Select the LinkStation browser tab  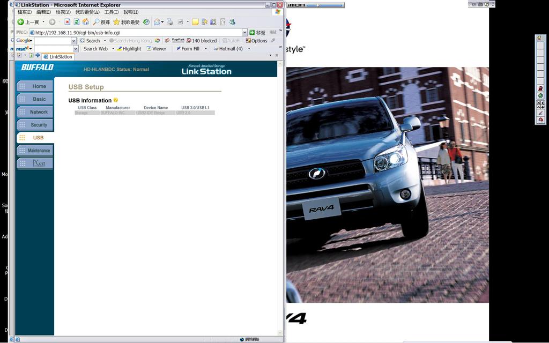tap(58, 56)
